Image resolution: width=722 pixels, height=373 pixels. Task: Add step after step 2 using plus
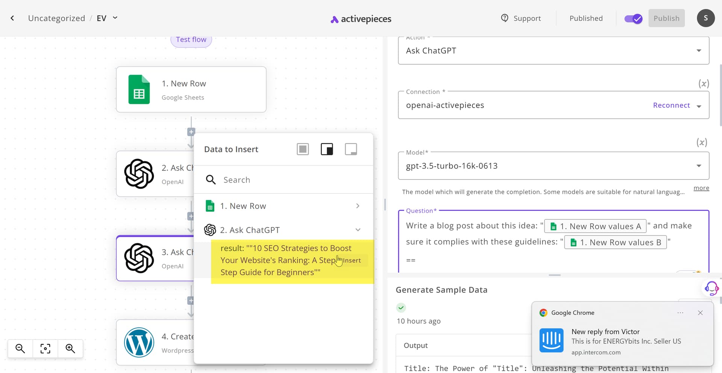click(191, 216)
